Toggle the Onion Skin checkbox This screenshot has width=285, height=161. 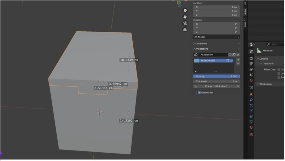coord(199,93)
